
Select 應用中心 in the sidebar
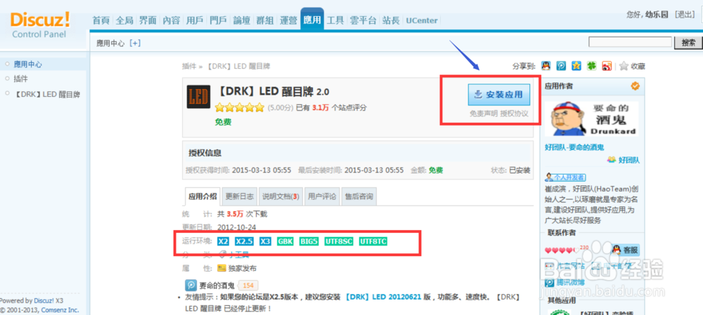(28, 65)
